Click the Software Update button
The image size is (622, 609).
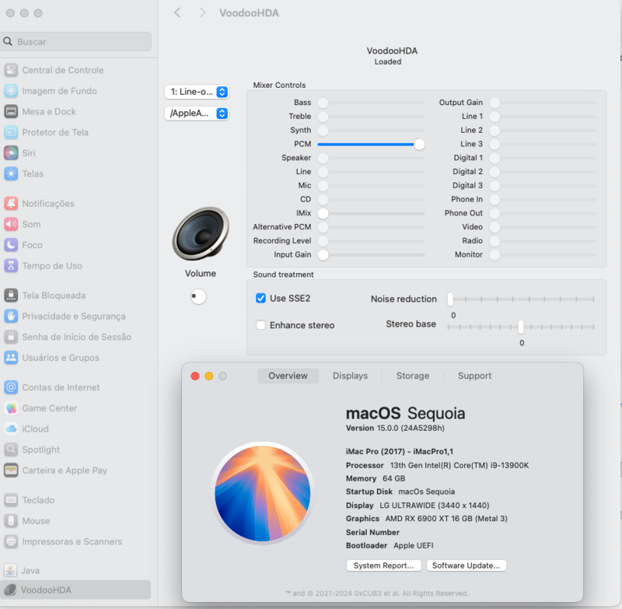pyautogui.click(x=466, y=565)
